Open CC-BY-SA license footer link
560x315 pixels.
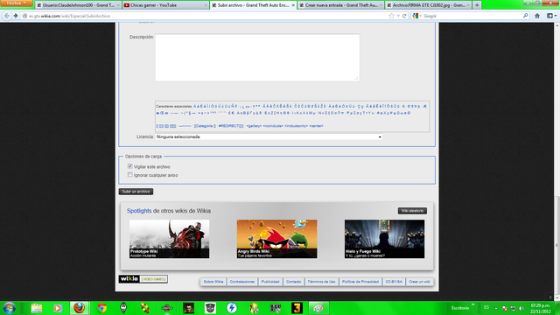coord(394,282)
